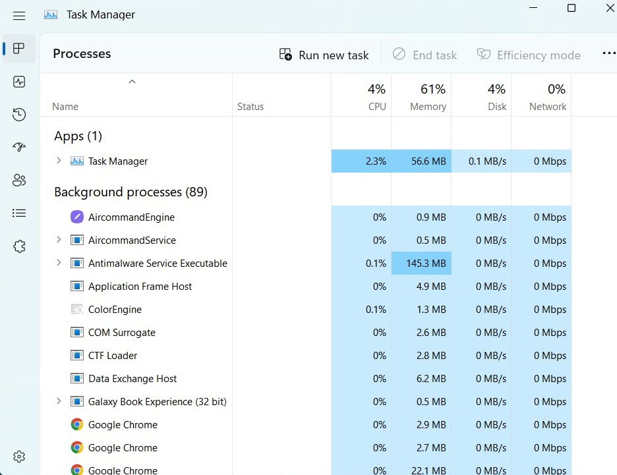Click the Processes page heading
The width and height of the screenshot is (617, 475).
[x=82, y=53]
